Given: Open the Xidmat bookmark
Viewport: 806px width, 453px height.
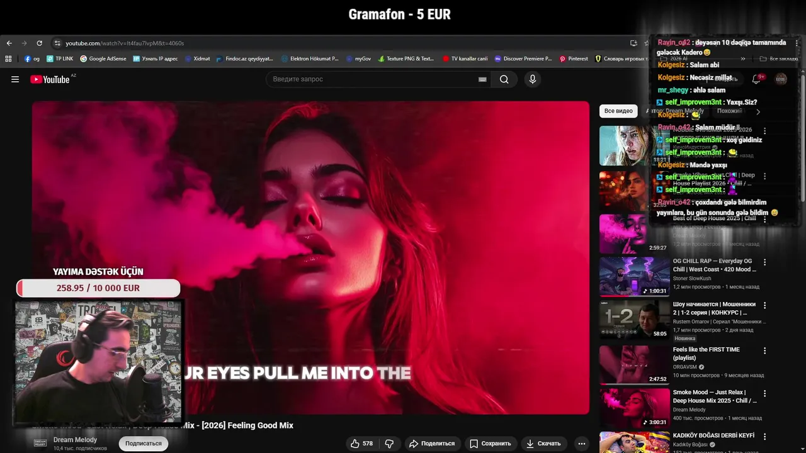Looking at the screenshot, I should click(198, 59).
